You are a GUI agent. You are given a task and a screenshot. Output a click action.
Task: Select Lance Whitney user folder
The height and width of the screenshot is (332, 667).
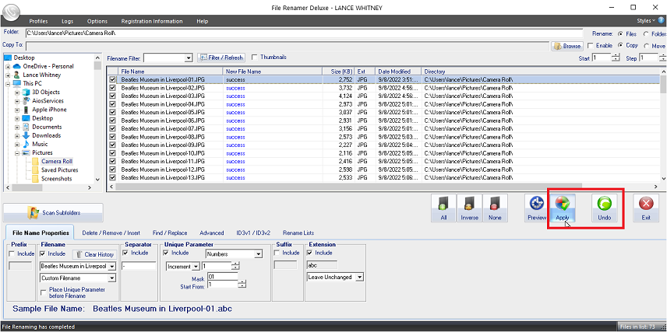[x=42, y=75]
